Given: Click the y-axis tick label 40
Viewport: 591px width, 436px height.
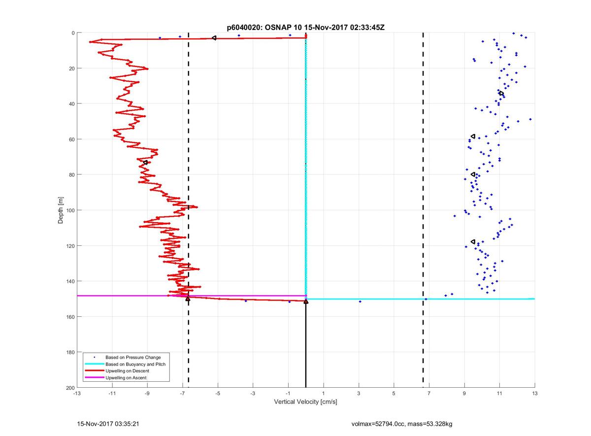Looking at the screenshot, I should (x=71, y=104).
